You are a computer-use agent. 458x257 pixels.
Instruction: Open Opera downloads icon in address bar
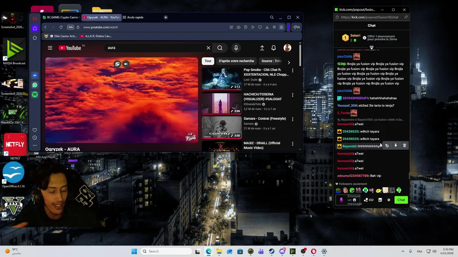pos(267,27)
